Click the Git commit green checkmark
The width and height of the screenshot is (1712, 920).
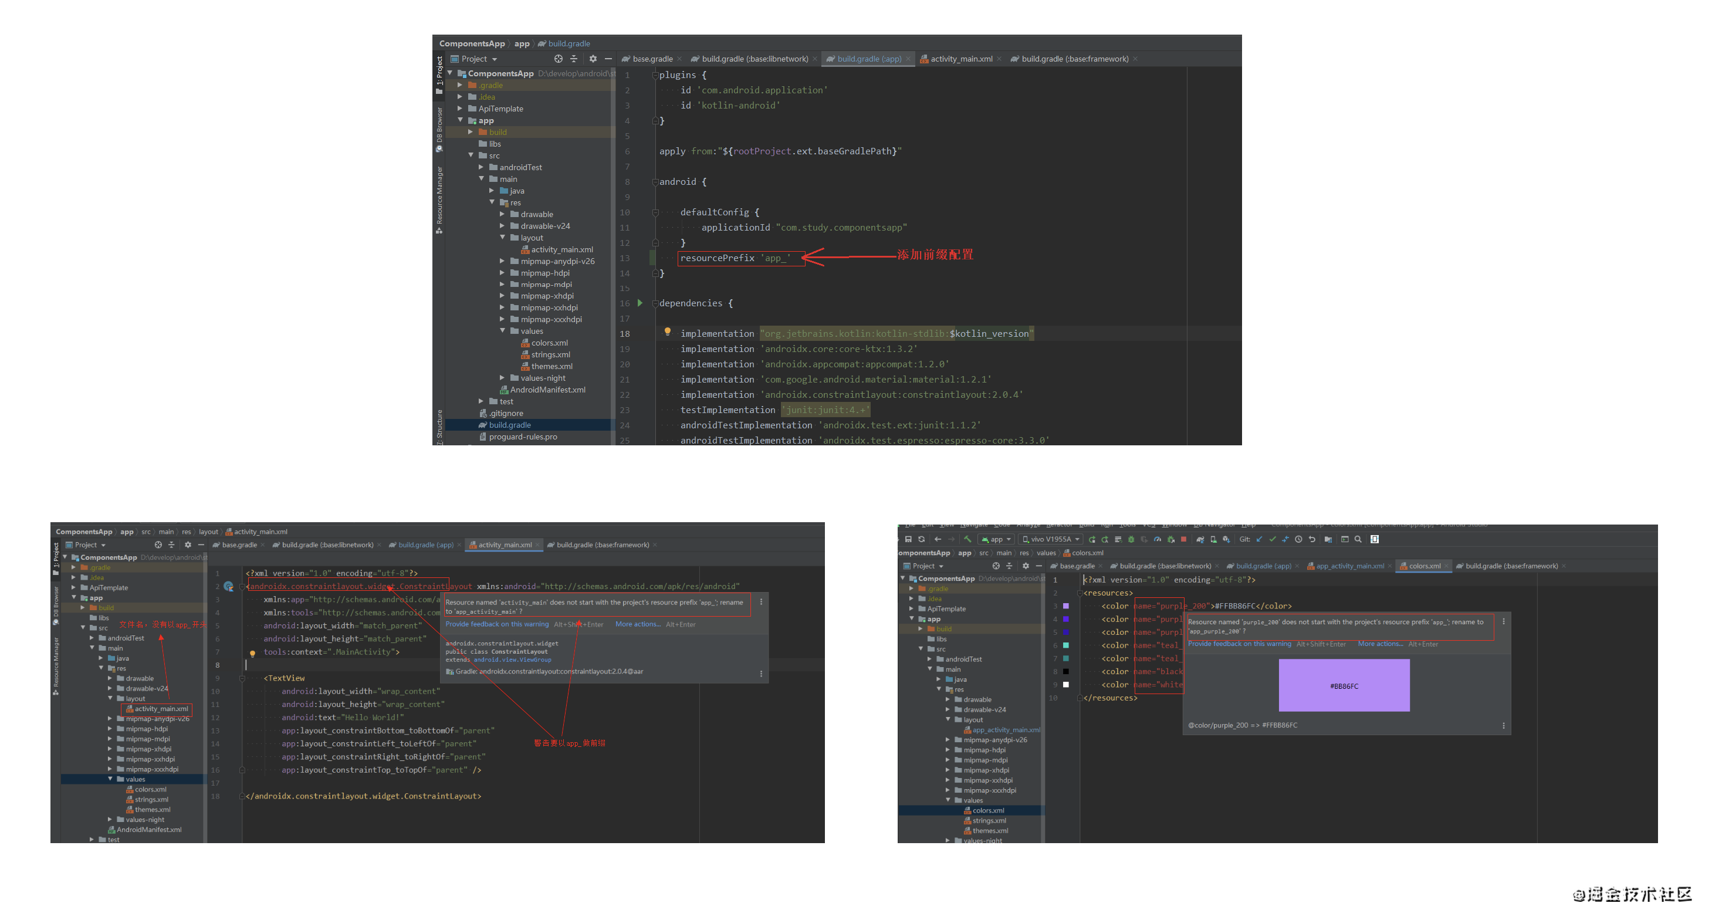click(1273, 540)
